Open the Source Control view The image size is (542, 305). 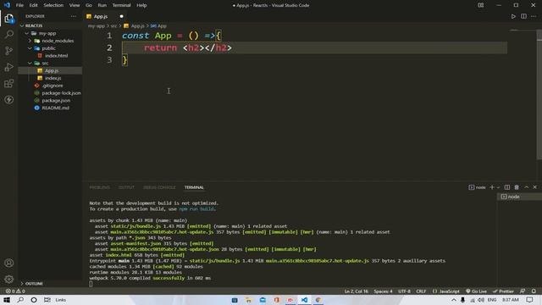click(9, 51)
